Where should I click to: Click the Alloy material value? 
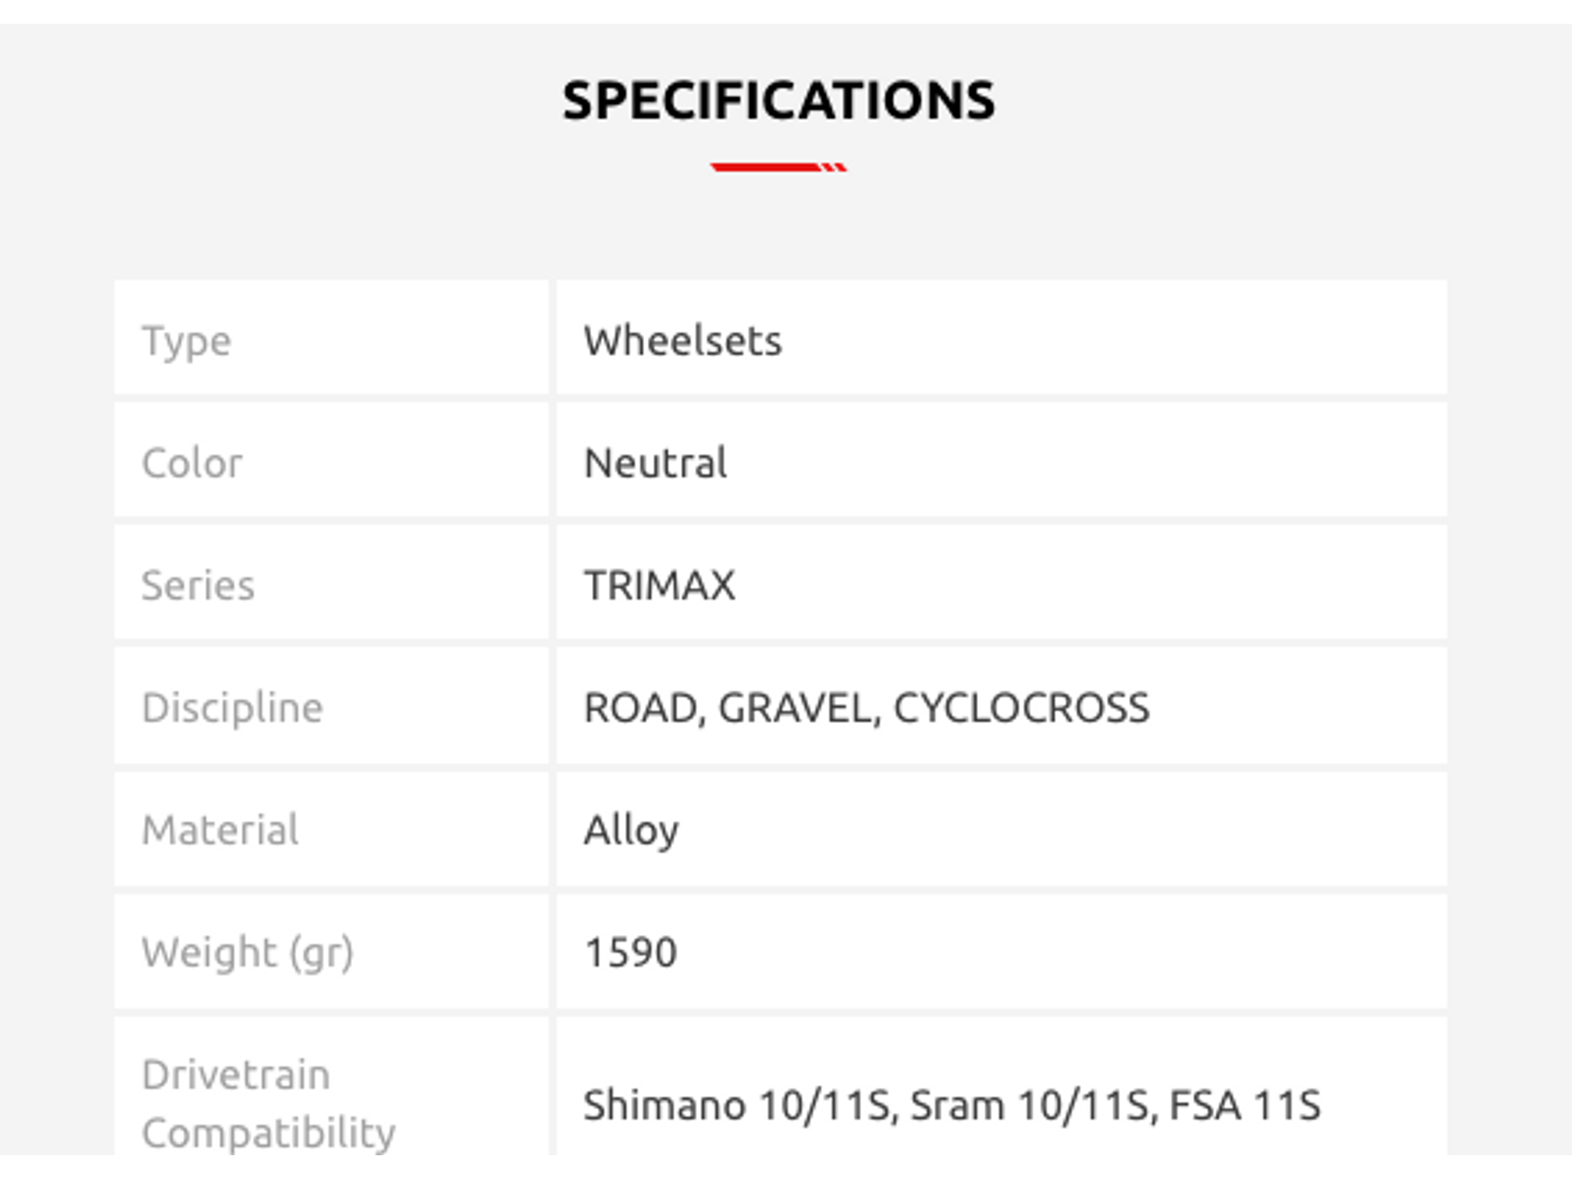click(x=631, y=831)
